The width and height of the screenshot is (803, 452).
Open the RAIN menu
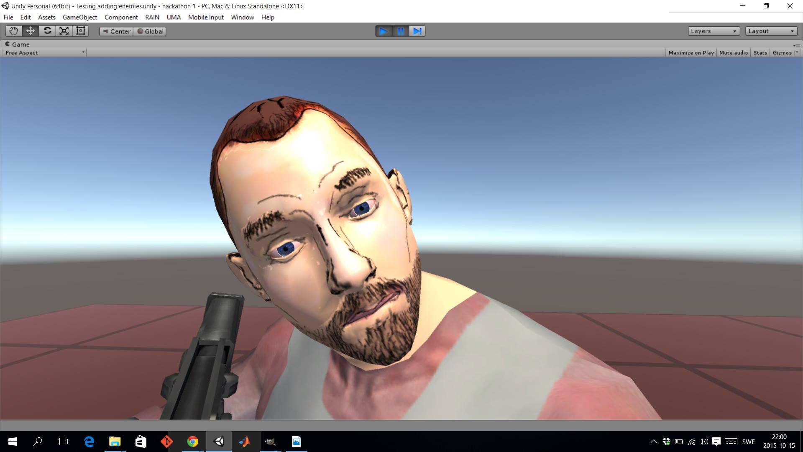pyautogui.click(x=152, y=17)
